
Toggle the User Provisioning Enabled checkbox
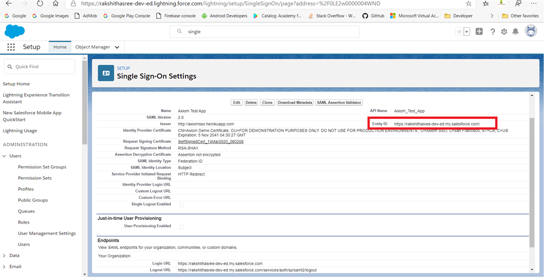coord(181,227)
